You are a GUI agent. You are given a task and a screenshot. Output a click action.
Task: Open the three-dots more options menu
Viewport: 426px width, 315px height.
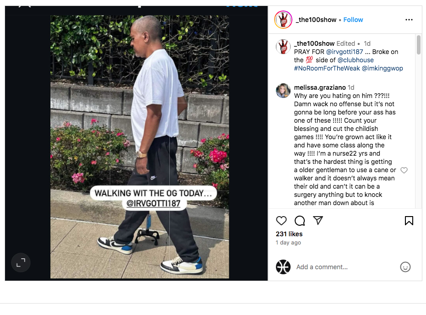pyautogui.click(x=409, y=20)
